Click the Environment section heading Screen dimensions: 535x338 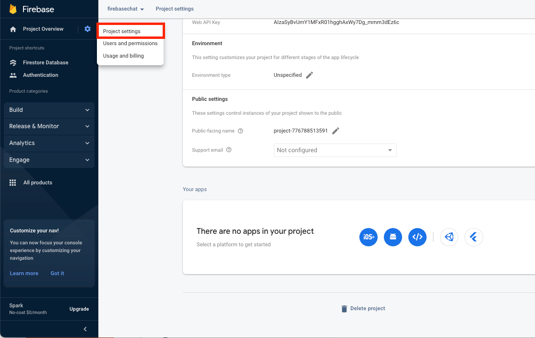pyautogui.click(x=207, y=43)
